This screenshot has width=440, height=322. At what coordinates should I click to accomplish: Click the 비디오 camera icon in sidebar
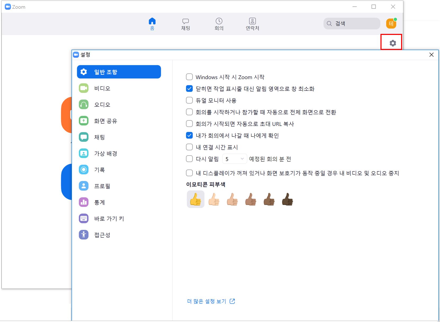84,88
